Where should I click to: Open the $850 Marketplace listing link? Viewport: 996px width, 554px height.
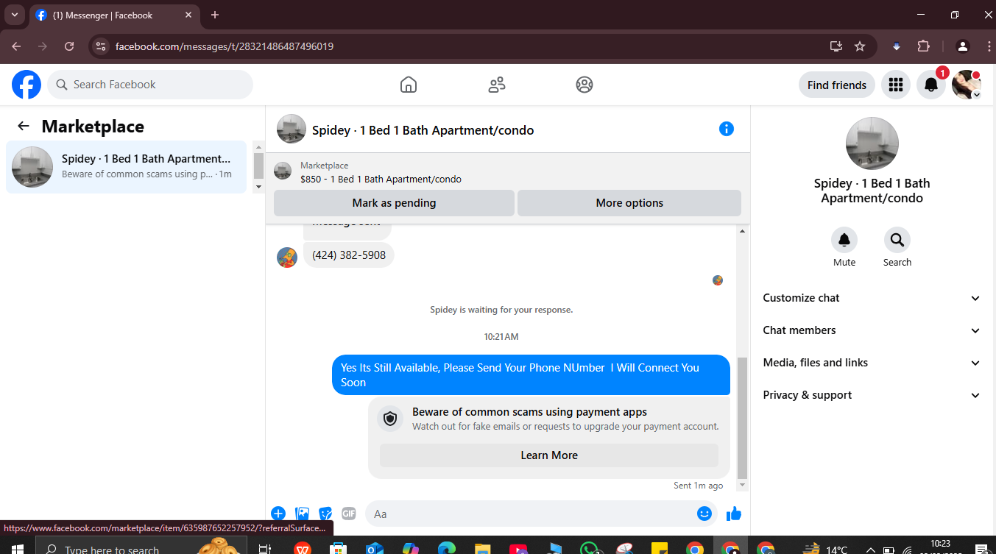[x=381, y=179]
